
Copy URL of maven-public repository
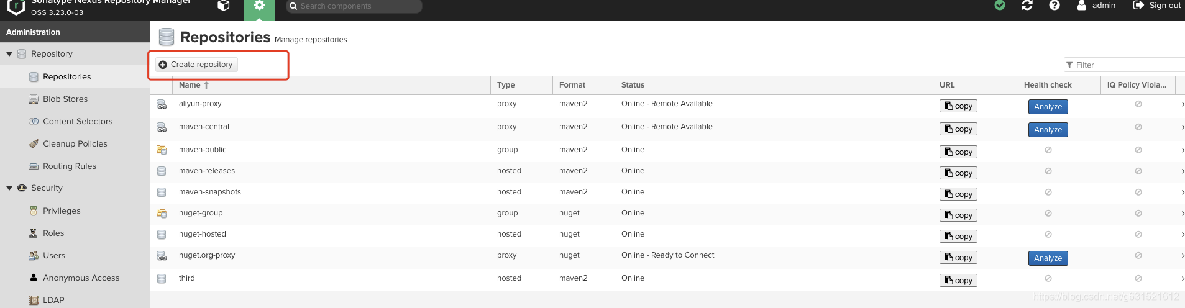click(958, 152)
